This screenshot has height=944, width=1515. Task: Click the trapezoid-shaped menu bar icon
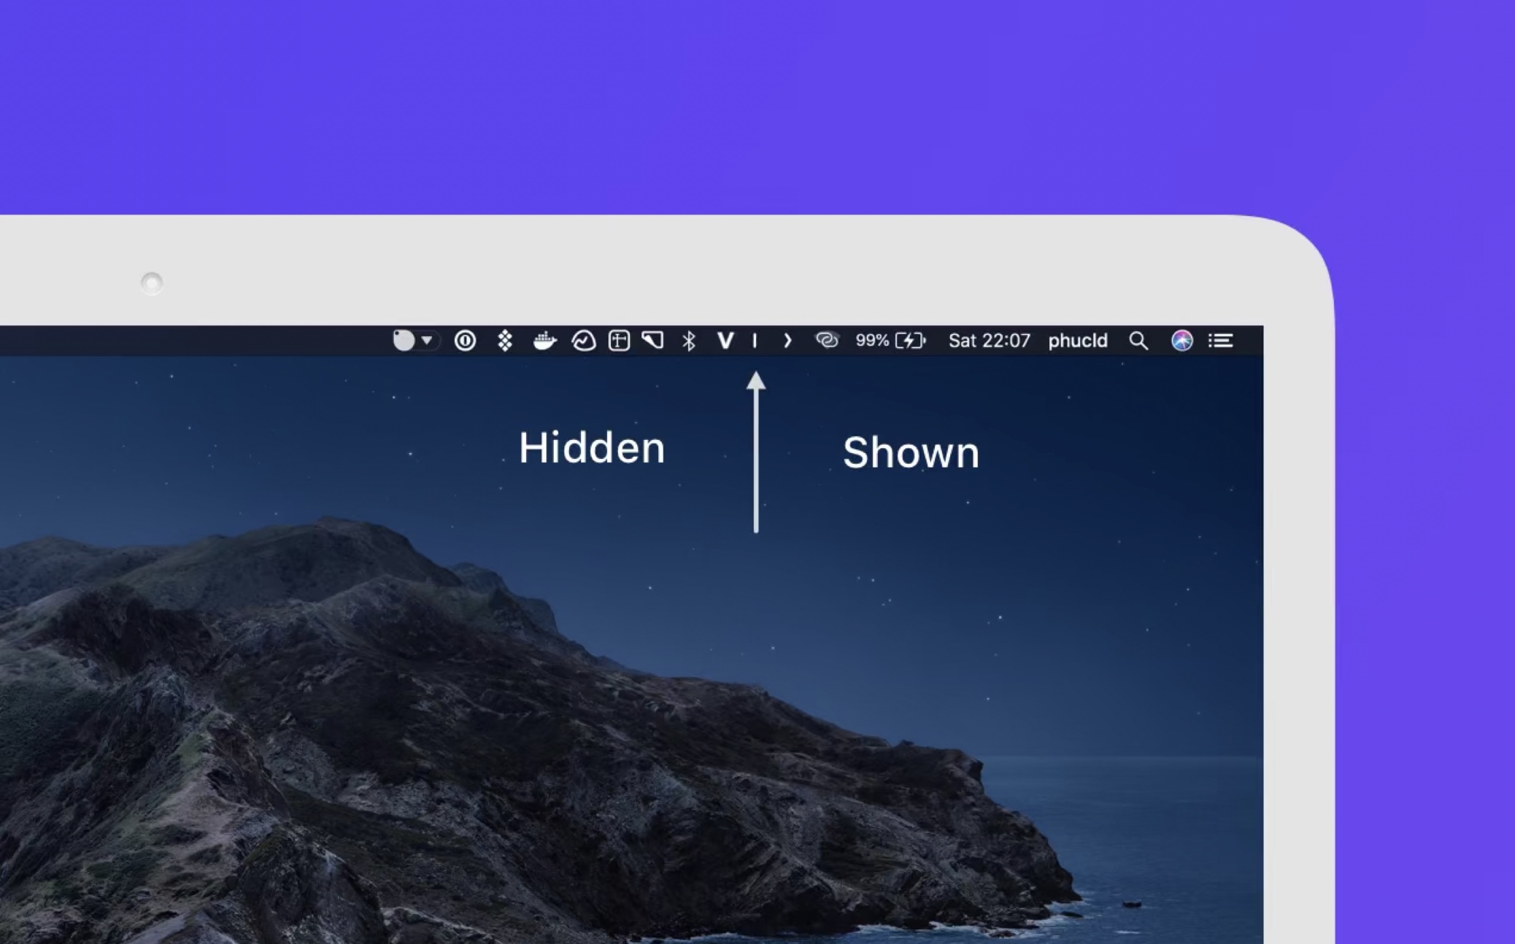point(652,340)
